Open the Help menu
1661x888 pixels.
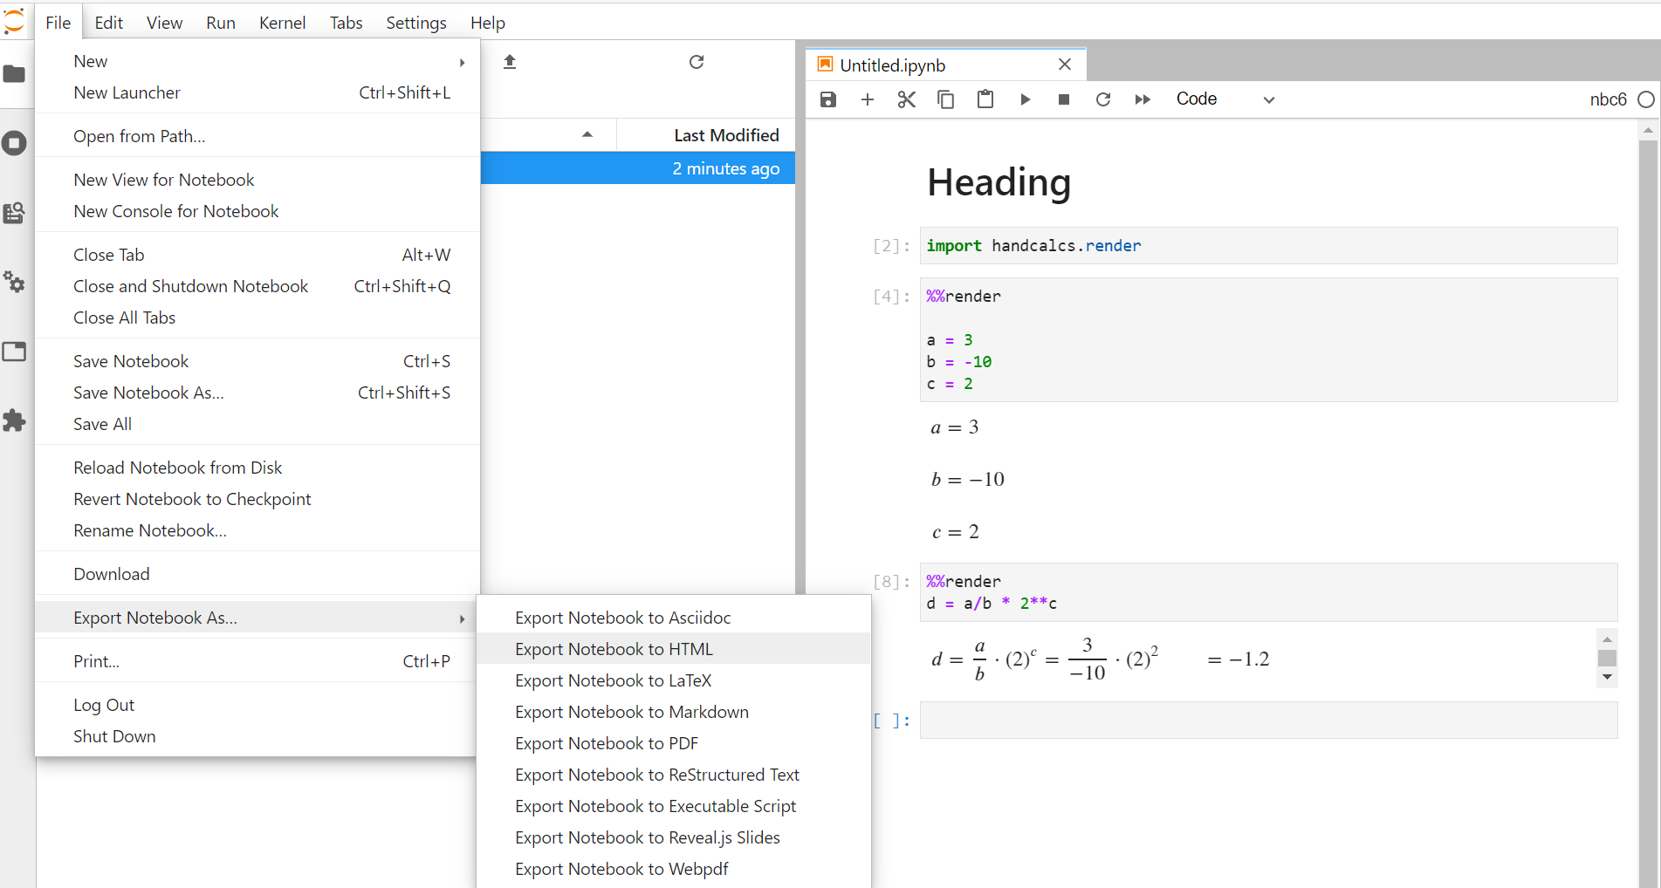pyautogui.click(x=488, y=23)
